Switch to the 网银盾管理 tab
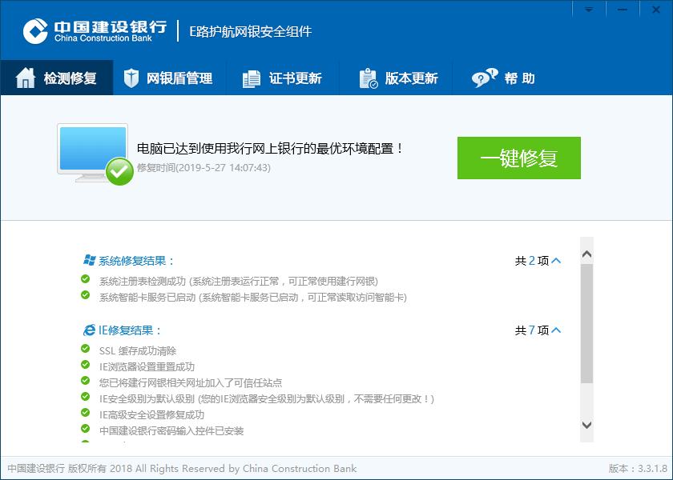The width and height of the screenshot is (673, 480). [x=170, y=78]
